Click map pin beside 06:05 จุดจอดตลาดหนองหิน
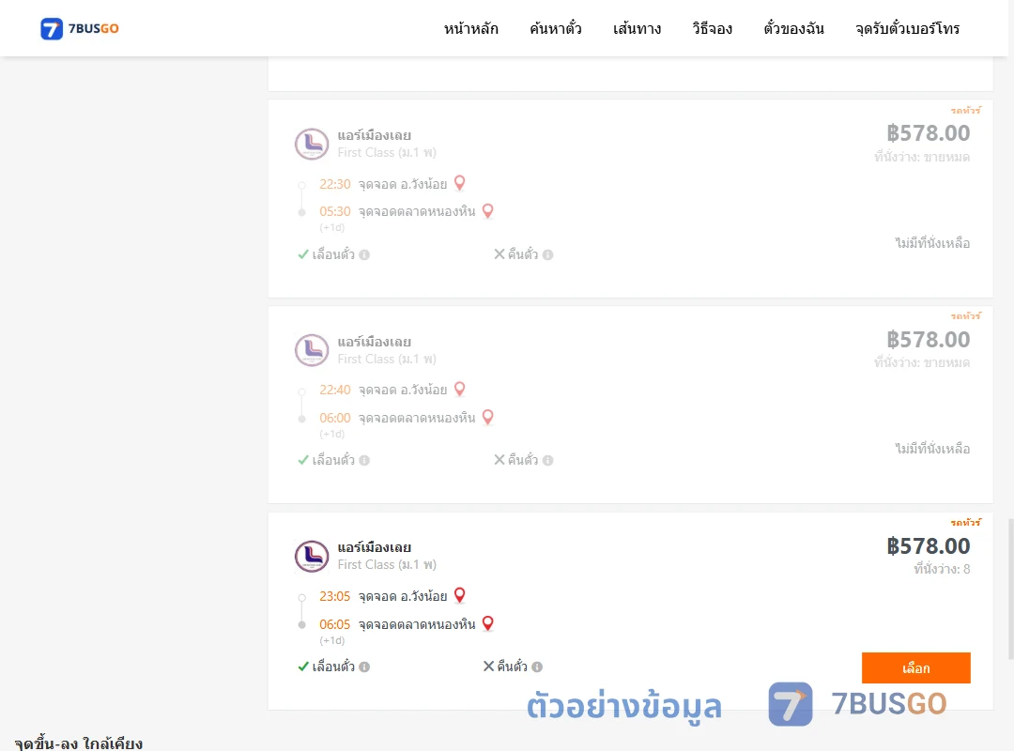This screenshot has height=751, width=1014. [488, 623]
